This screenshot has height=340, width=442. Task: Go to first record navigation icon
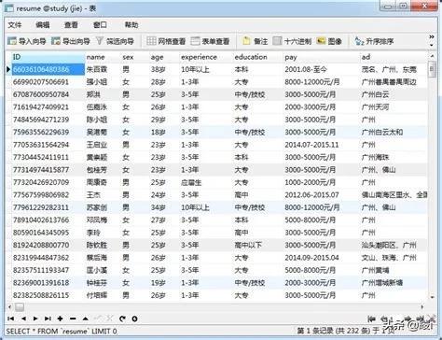click(11, 319)
